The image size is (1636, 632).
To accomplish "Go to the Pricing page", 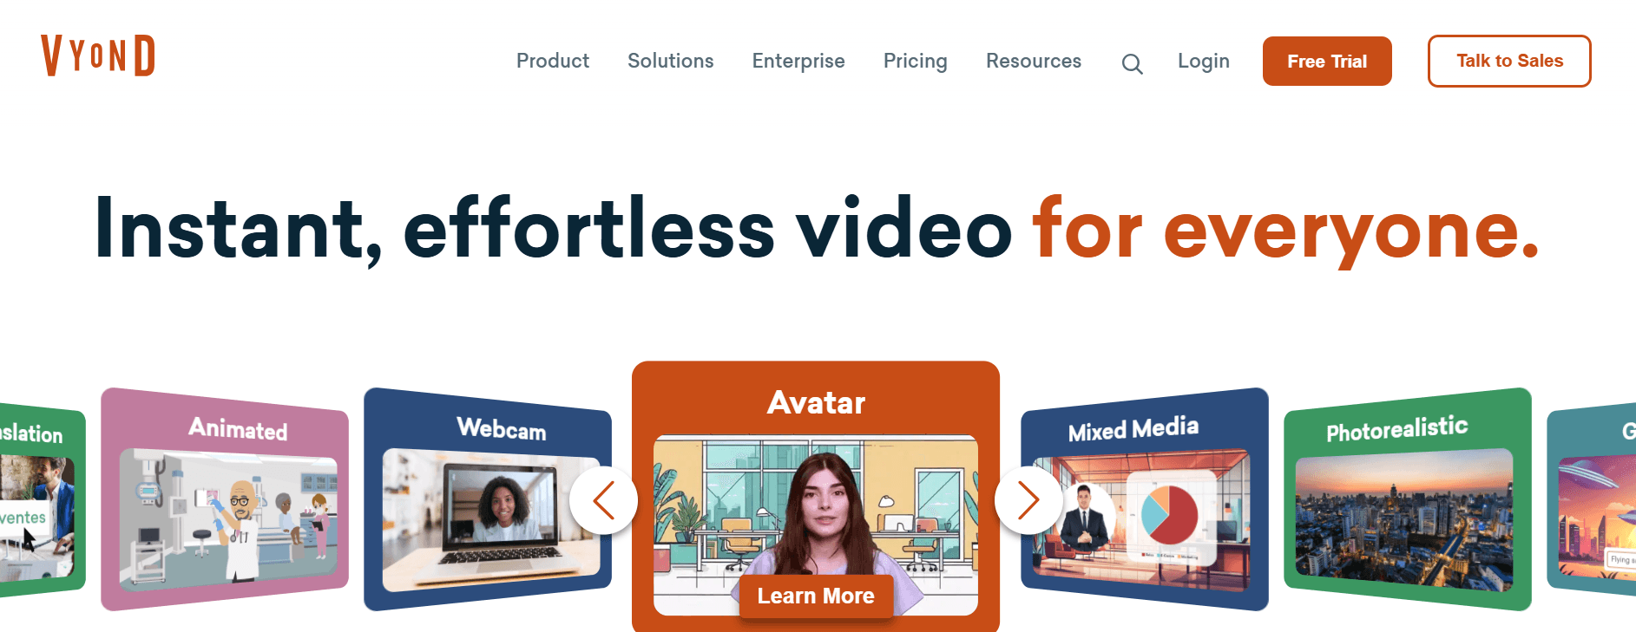I will tap(915, 61).
